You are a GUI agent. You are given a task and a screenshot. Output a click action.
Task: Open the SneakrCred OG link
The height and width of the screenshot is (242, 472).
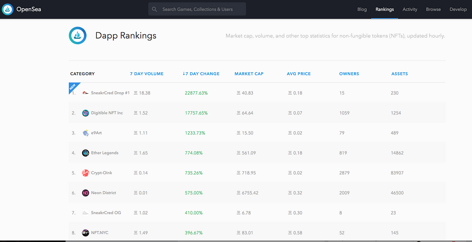[106, 213]
